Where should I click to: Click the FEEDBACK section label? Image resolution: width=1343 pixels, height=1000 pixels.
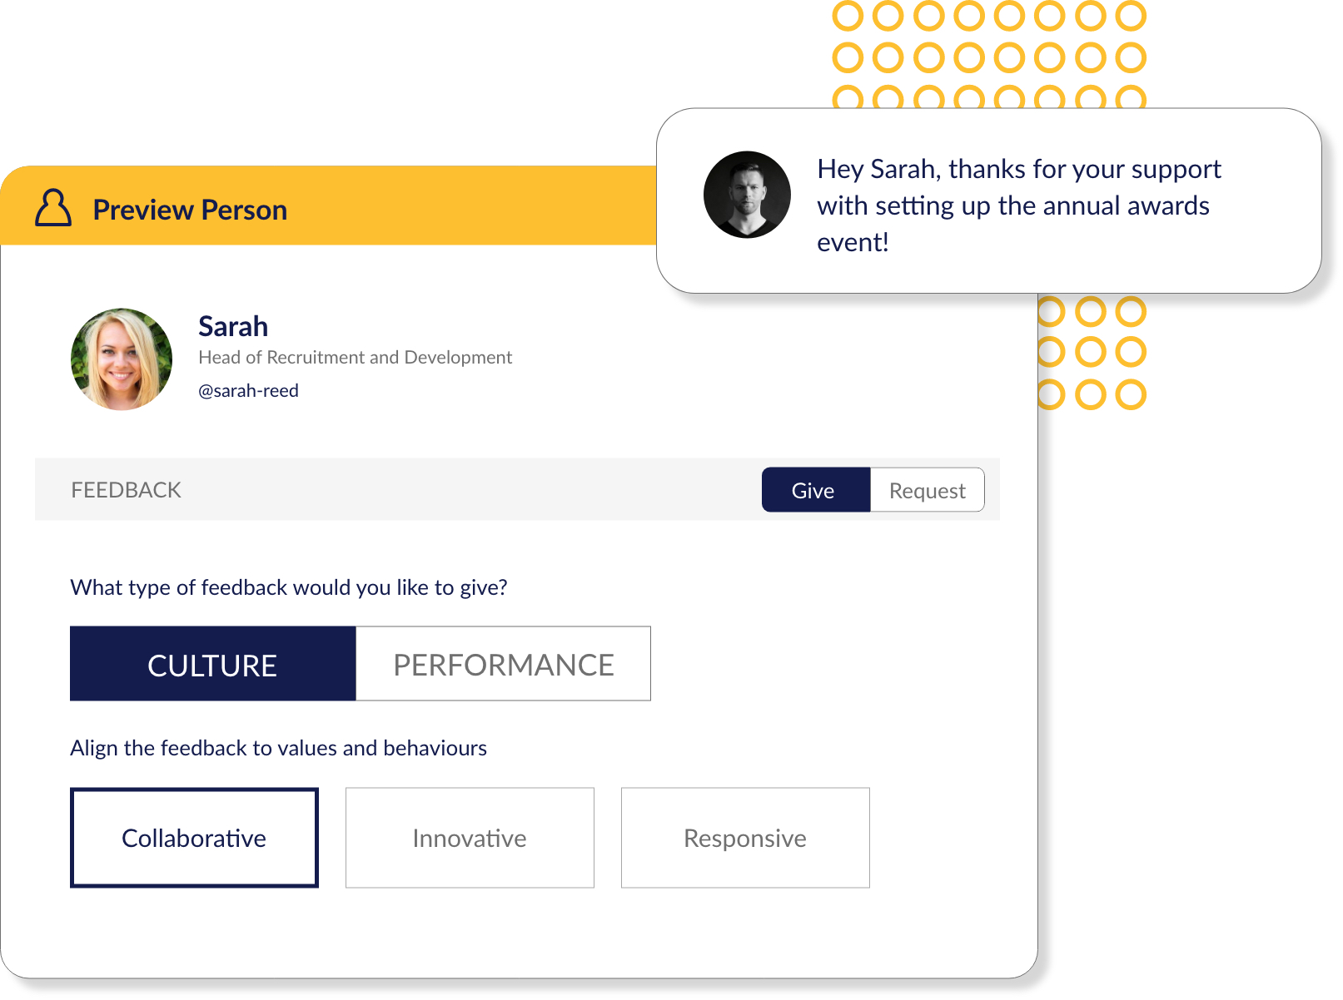[126, 490]
